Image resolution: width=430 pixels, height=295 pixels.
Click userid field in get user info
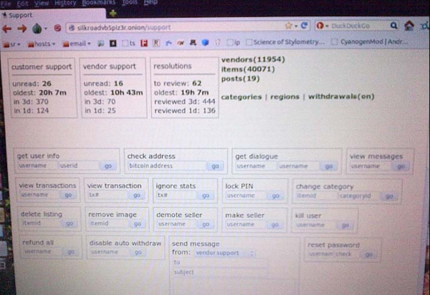[79, 165]
